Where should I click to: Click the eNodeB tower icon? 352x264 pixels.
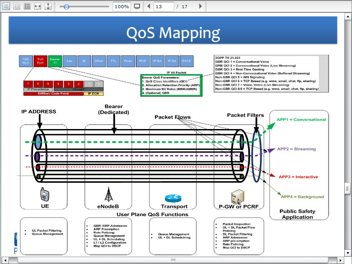pos(109,194)
